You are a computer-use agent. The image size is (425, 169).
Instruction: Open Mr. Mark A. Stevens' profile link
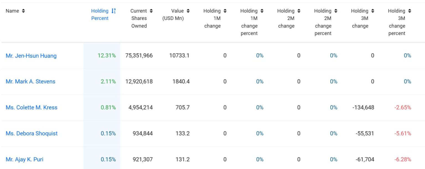click(x=30, y=82)
